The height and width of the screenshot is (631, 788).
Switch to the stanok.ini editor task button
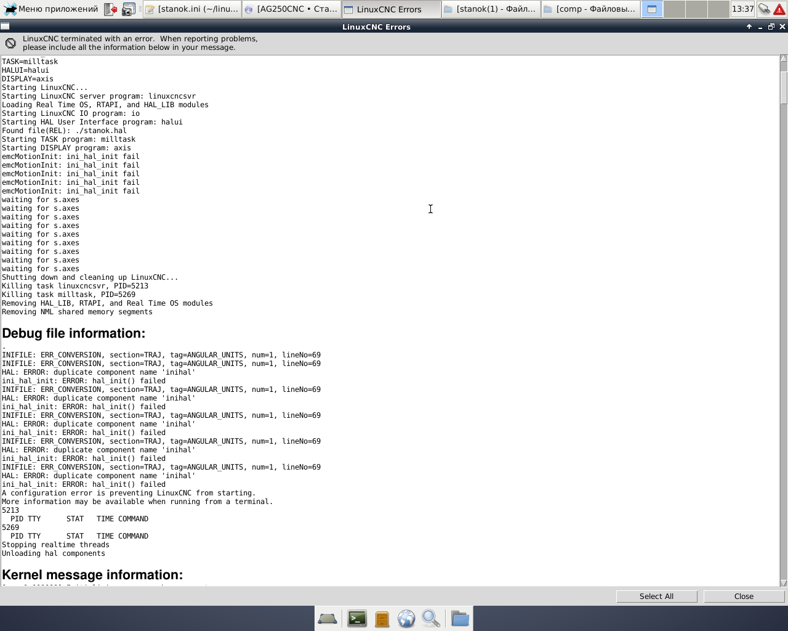(192, 9)
